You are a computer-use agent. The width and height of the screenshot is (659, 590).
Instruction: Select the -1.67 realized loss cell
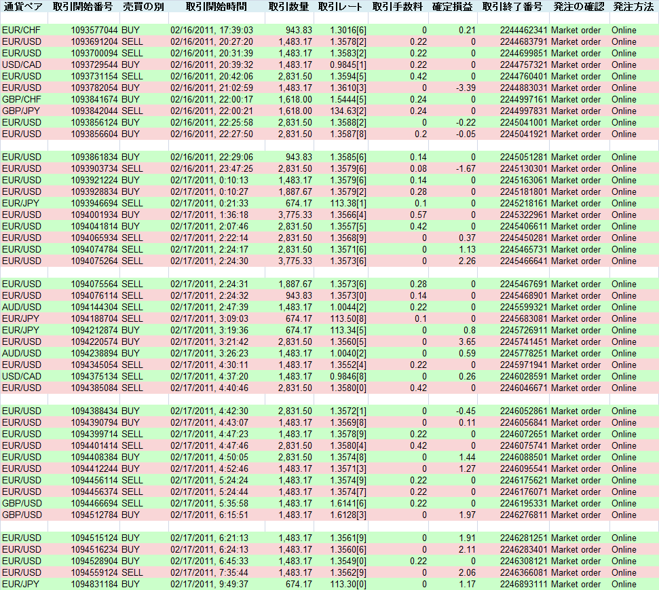coord(465,168)
